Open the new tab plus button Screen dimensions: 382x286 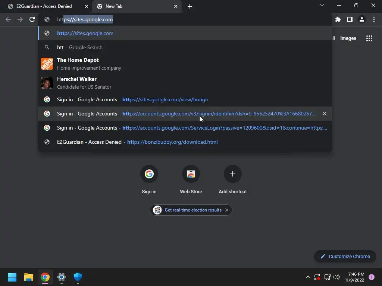(x=190, y=6)
